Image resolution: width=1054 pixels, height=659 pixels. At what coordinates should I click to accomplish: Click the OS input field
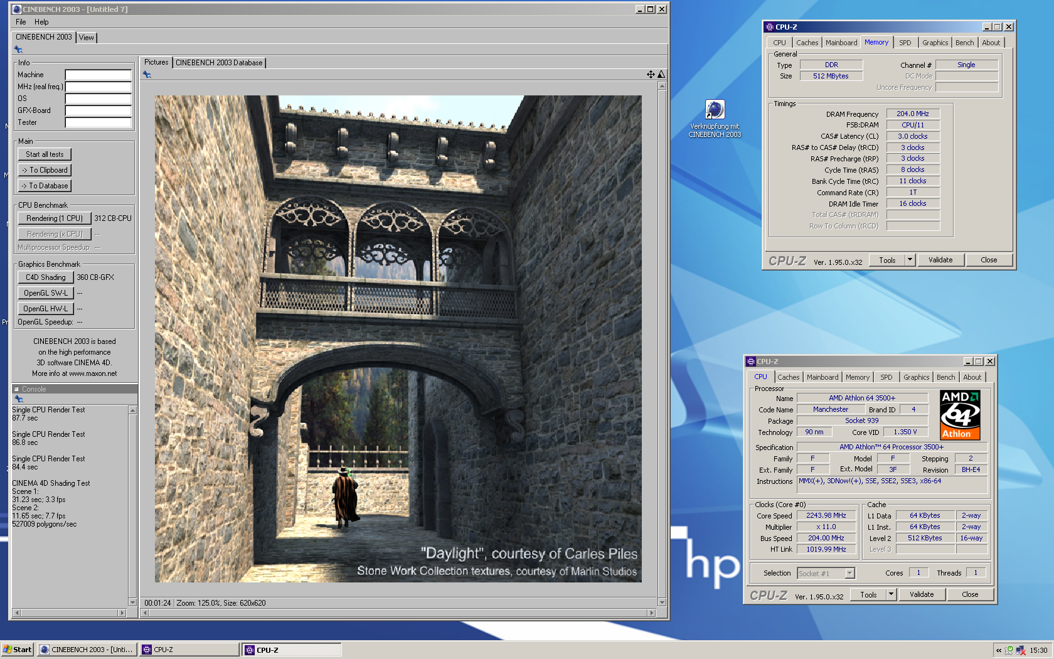click(98, 99)
